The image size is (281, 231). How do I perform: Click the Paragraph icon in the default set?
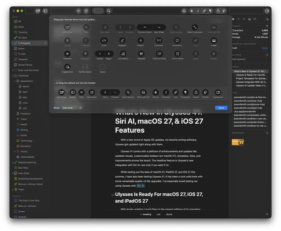point(185,92)
